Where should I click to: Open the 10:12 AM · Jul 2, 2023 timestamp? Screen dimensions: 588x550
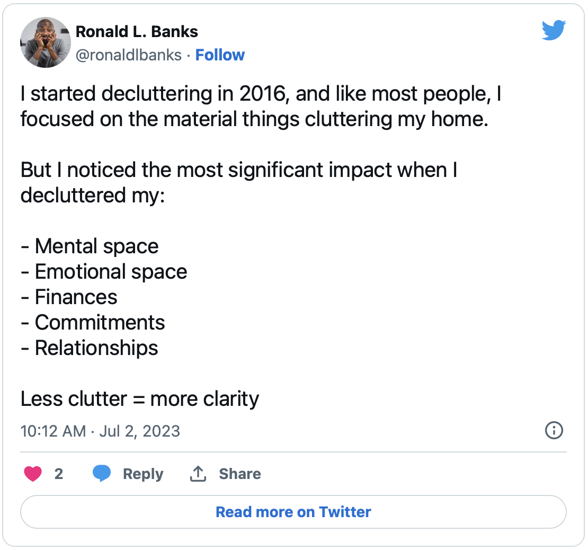[x=100, y=431]
